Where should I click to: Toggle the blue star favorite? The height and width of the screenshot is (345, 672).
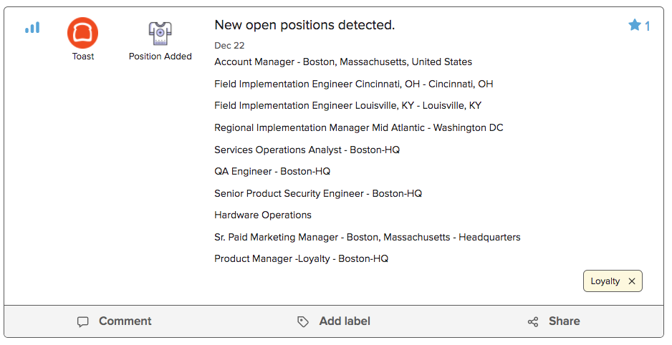tap(634, 26)
